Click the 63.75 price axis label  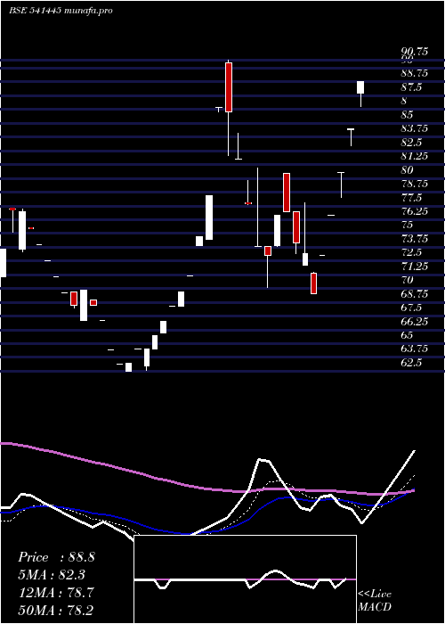tap(415, 349)
